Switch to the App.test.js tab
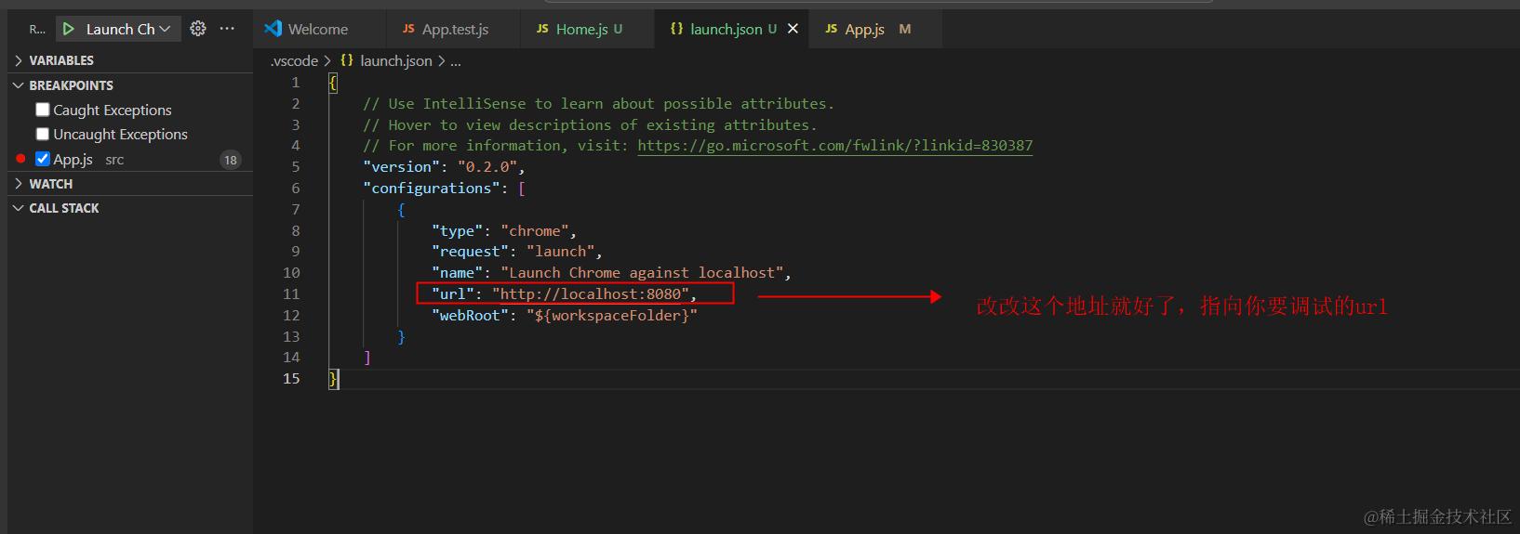The height and width of the screenshot is (534, 1520). coord(455,29)
